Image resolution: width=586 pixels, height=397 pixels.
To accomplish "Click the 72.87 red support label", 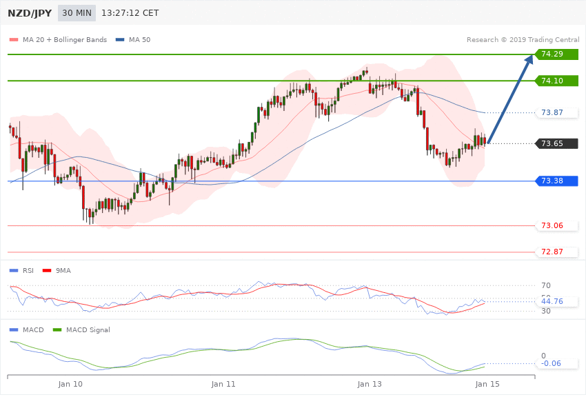I will point(557,252).
